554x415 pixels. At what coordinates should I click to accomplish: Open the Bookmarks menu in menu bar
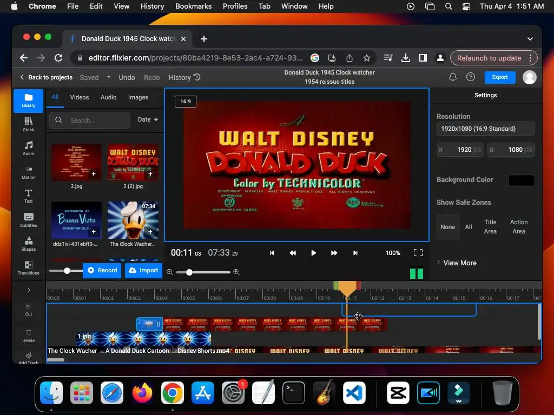[193, 6]
